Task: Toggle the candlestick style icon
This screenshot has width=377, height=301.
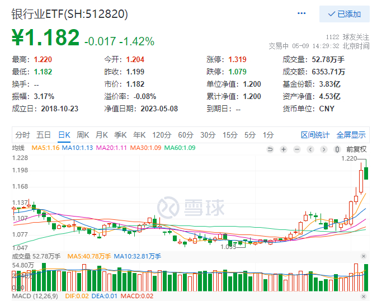Action: 337,149
